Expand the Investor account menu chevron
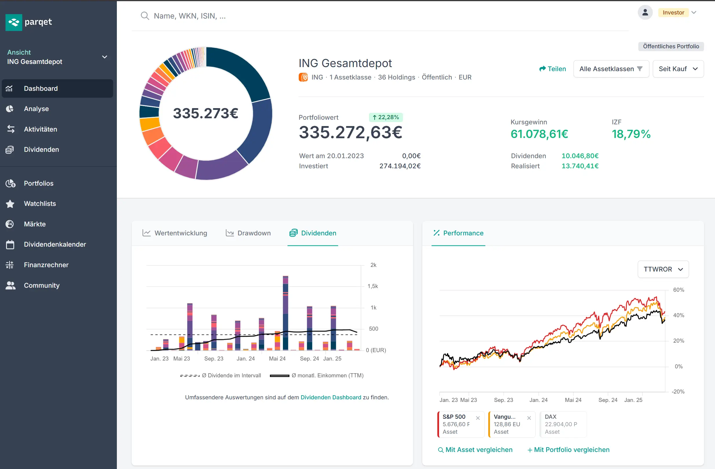Viewport: 715px width, 469px height. (694, 12)
